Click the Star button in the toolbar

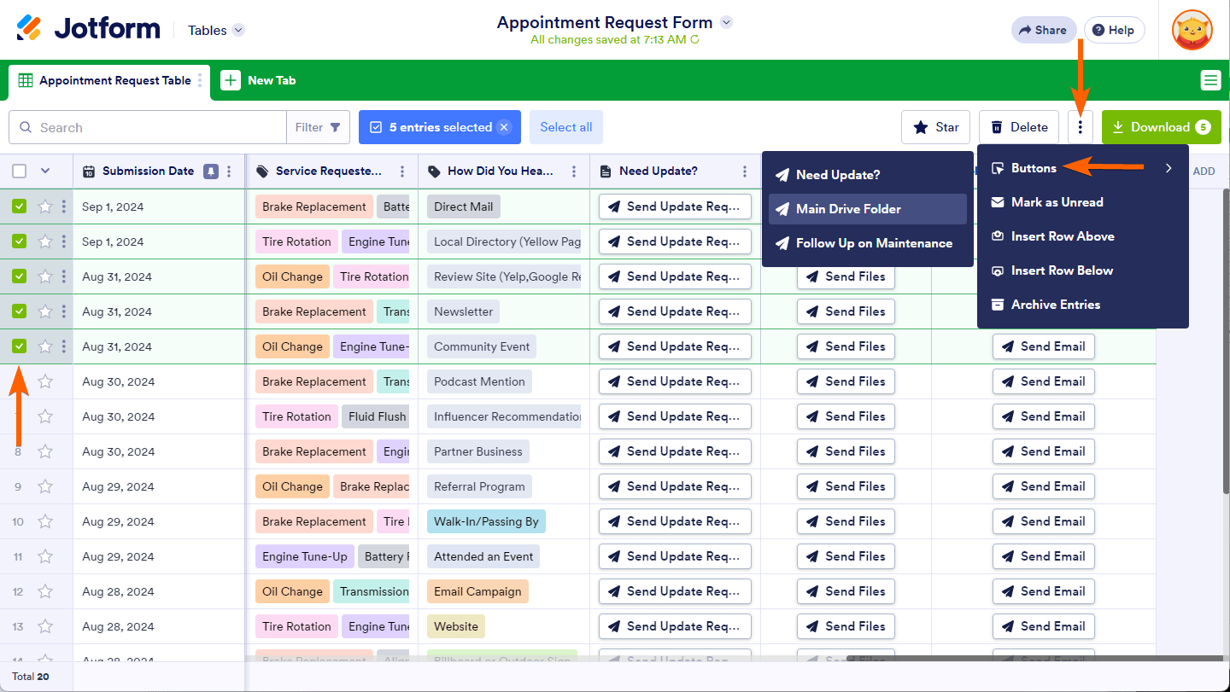[x=936, y=127]
